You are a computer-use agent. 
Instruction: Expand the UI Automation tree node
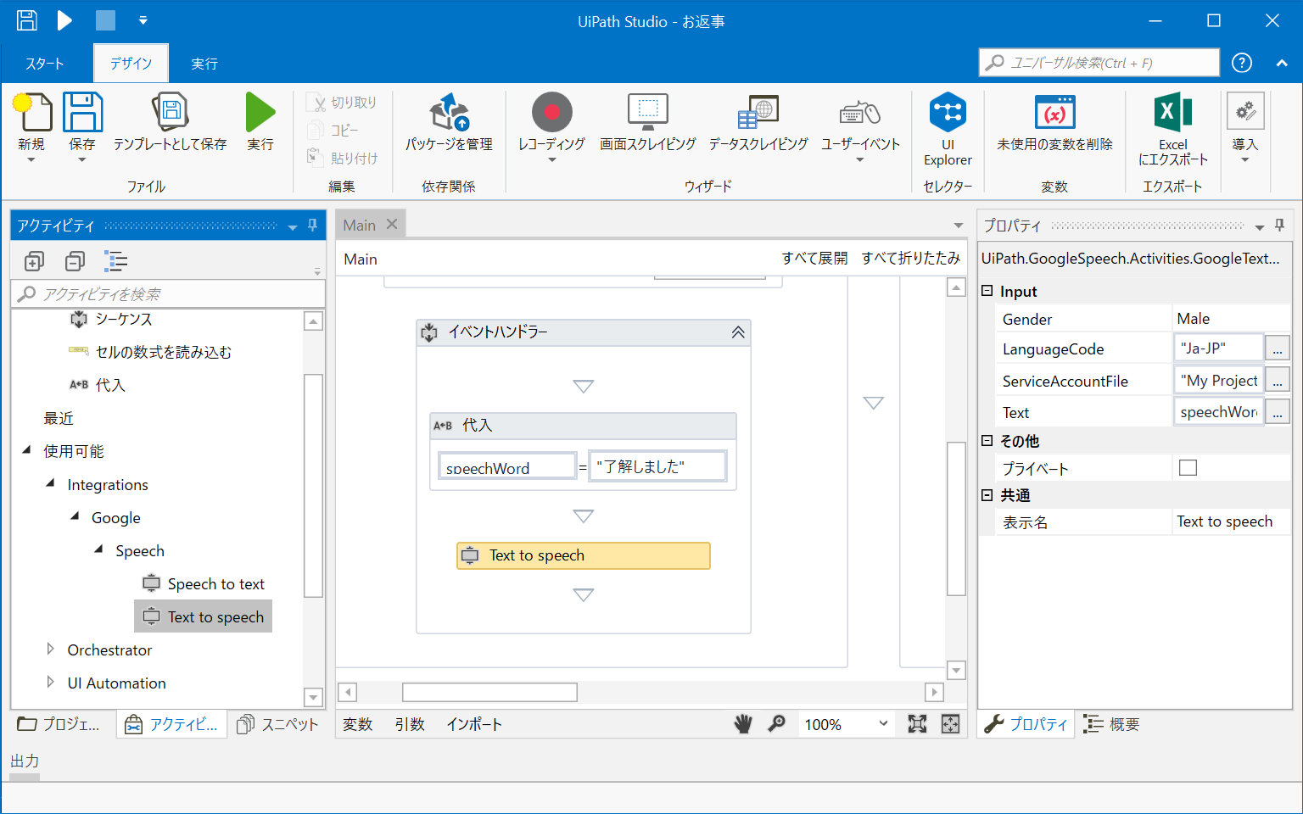coord(50,683)
